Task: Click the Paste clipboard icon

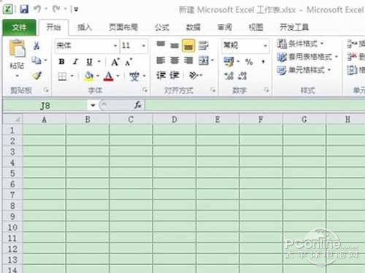Action: click(17, 49)
